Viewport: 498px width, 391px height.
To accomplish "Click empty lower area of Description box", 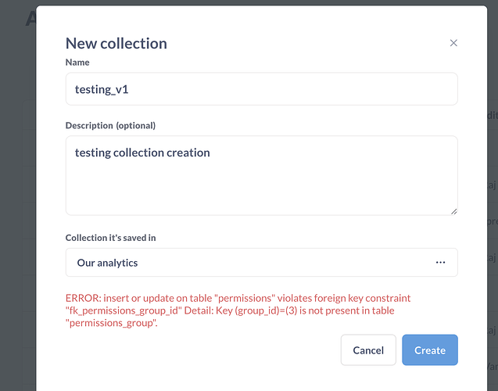I will (261, 191).
